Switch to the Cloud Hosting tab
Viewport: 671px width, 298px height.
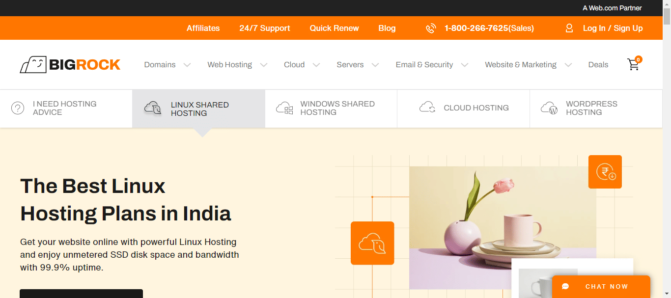[463, 108]
